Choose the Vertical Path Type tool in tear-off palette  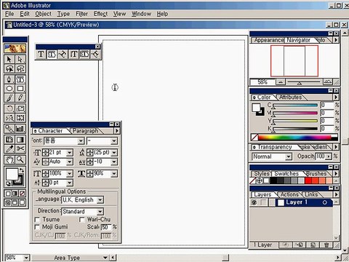(95, 54)
